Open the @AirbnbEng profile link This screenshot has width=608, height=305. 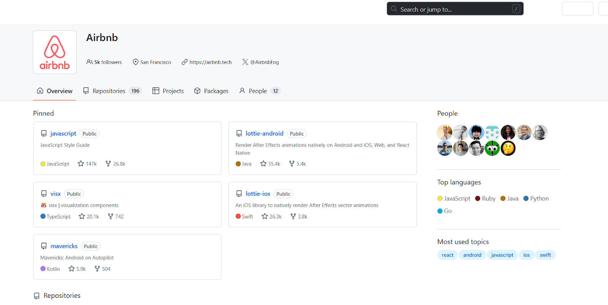264,62
